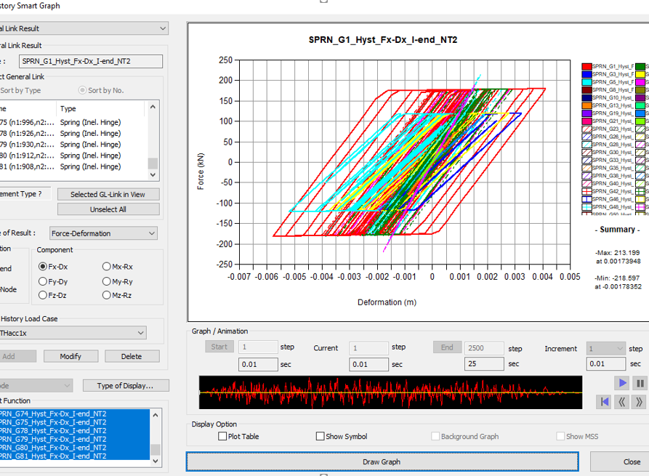Select the My-Ry component radio button
649x476 pixels.
(106, 281)
